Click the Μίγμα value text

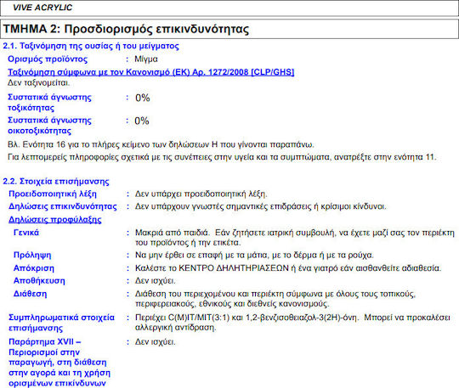click(x=146, y=59)
